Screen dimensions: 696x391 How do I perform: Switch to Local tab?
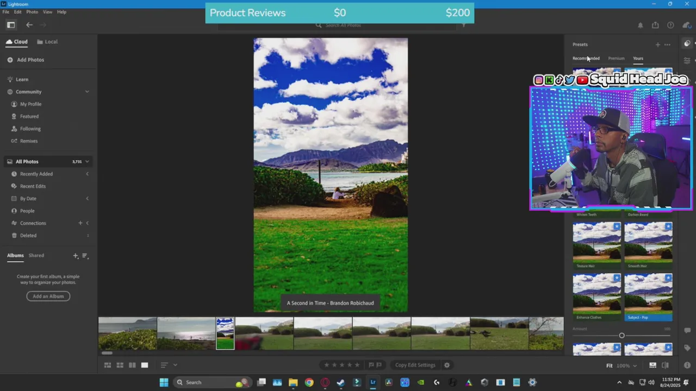[47, 42]
